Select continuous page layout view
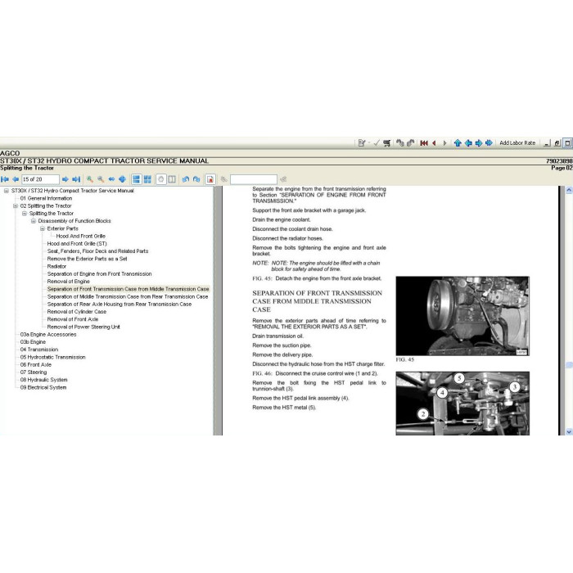The width and height of the screenshot is (573, 573). click(137, 179)
